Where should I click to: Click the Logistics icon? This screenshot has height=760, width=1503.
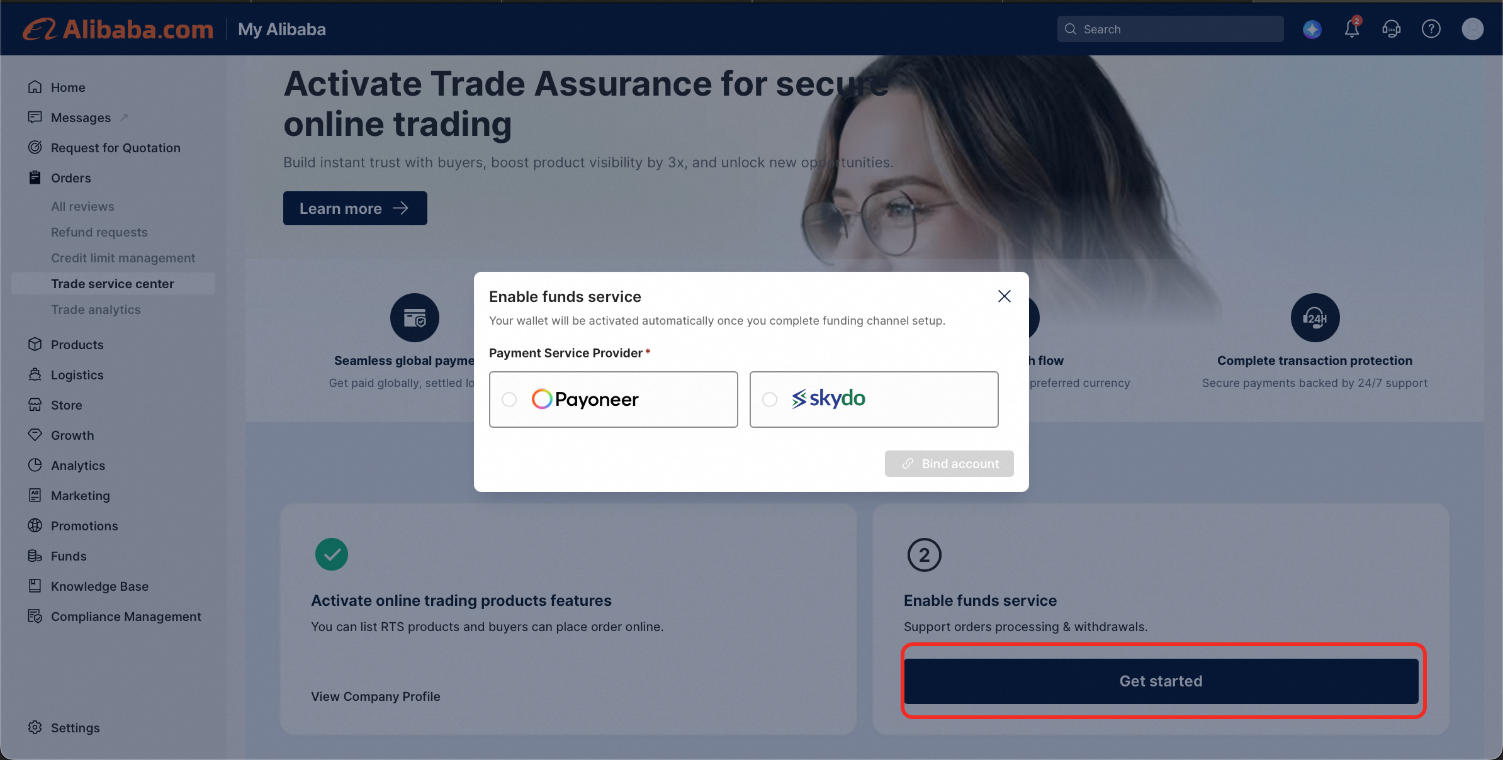click(x=35, y=374)
